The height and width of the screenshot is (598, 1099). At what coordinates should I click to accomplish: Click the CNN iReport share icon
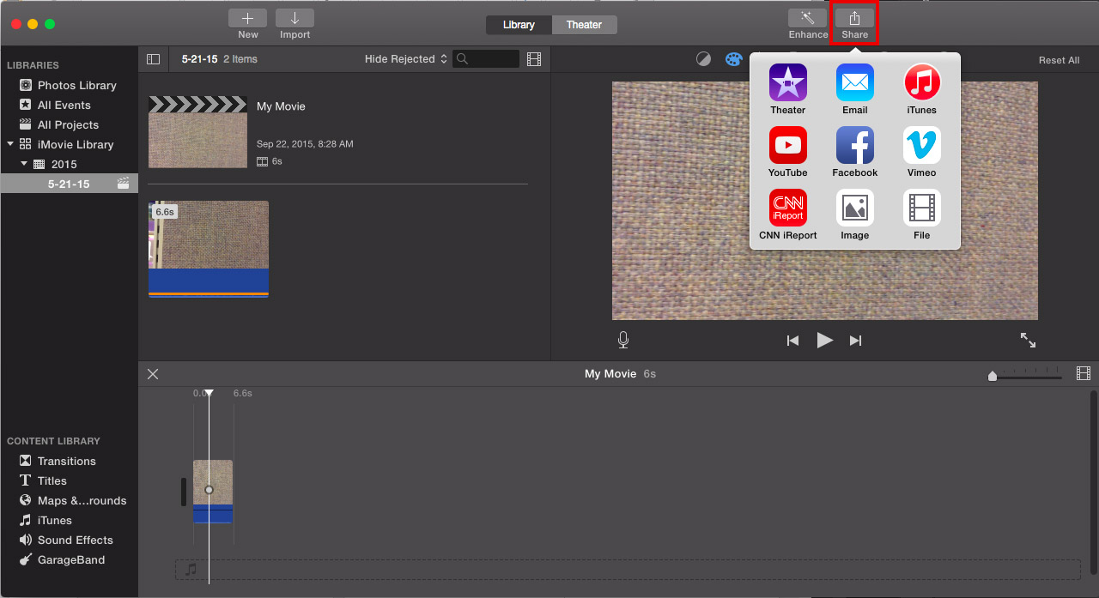pyautogui.click(x=787, y=208)
